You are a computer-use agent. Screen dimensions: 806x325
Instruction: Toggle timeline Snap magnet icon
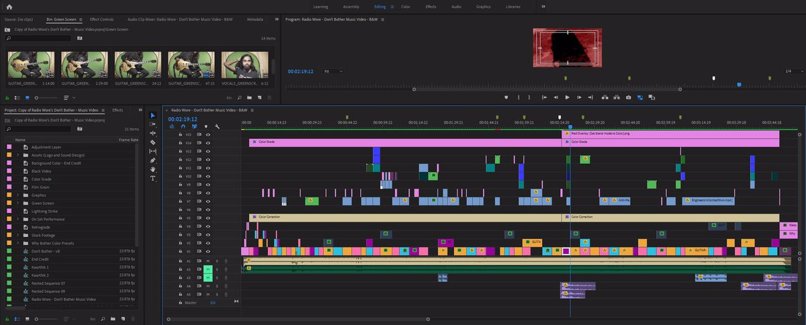183,126
